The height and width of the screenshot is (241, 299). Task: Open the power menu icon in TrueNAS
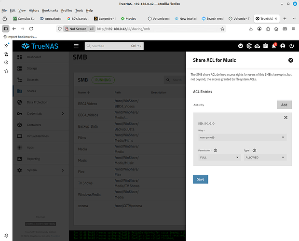(291, 46)
